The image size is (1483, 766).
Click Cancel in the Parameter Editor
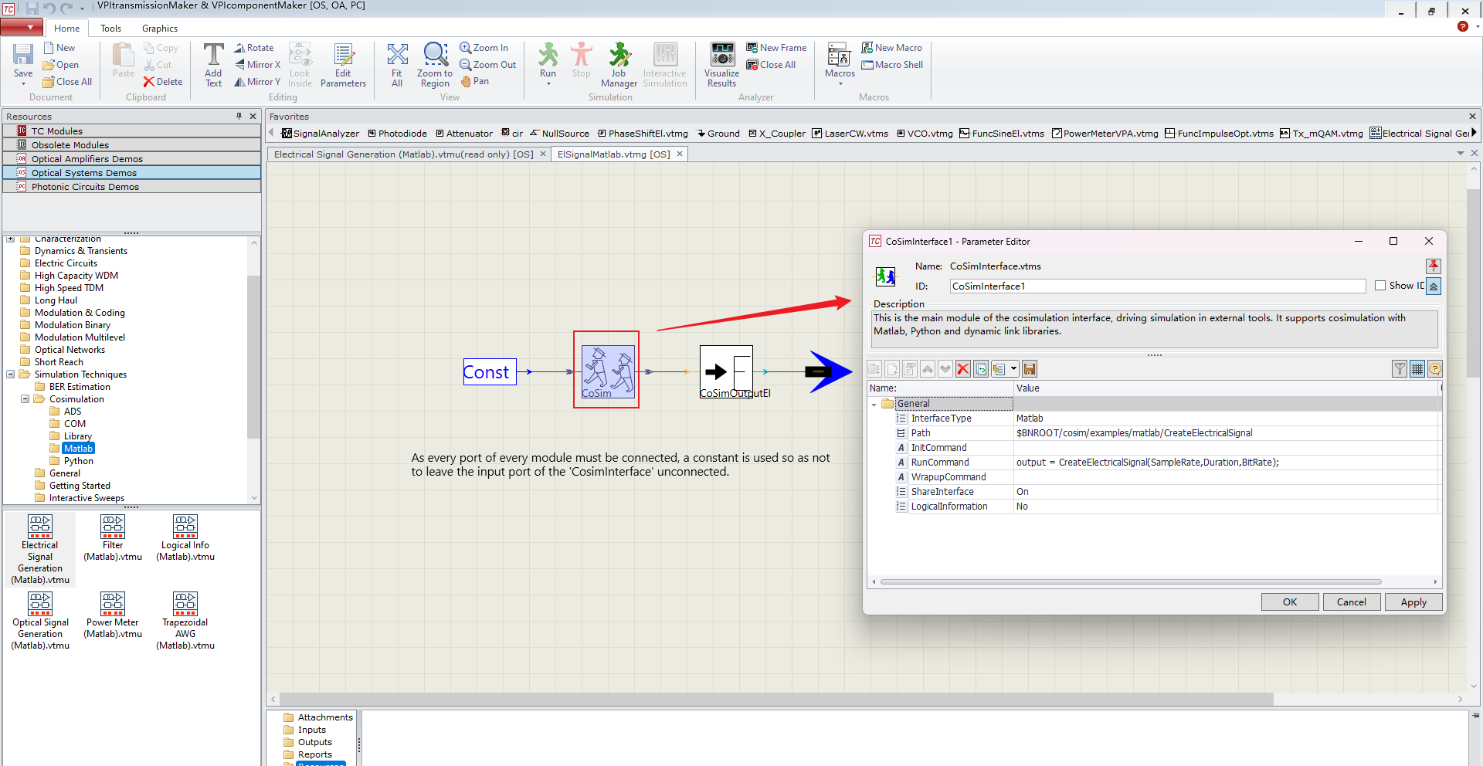pos(1352,602)
